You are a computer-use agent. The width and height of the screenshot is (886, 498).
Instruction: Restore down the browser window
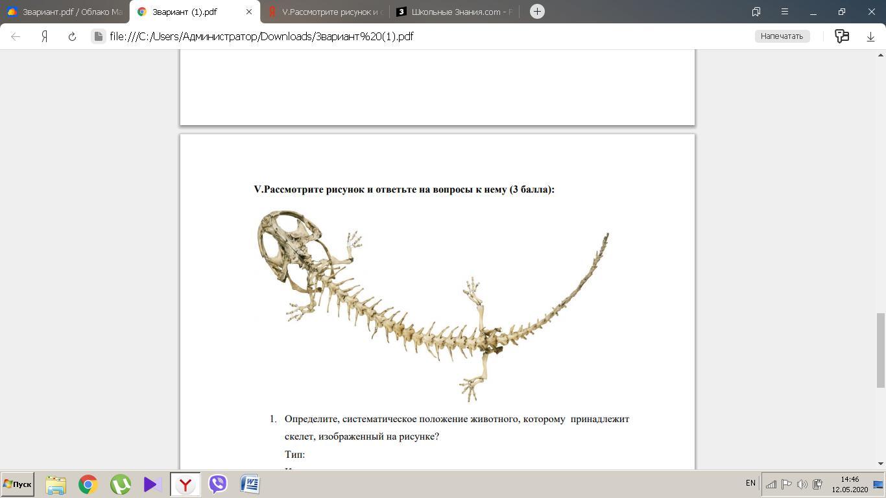(842, 12)
